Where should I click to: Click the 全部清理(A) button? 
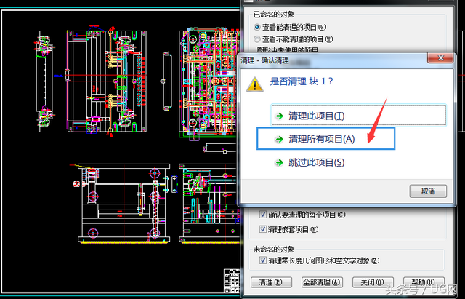point(322,282)
